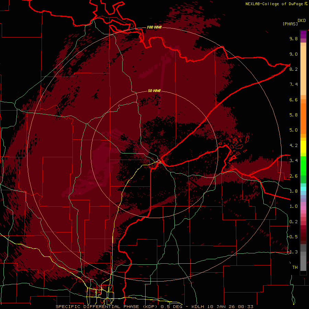Select the 7.4 value on the legend
Image resolution: width=309 pixels, height=309 pixels.
[294, 84]
